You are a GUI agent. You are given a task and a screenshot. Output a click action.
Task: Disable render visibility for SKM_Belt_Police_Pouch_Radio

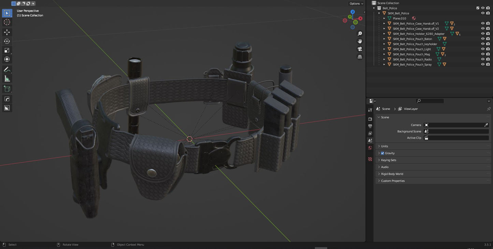[x=488, y=59]
